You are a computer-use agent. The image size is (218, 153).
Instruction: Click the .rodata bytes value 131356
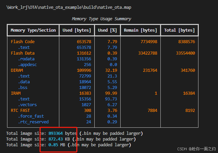(84, 59)
